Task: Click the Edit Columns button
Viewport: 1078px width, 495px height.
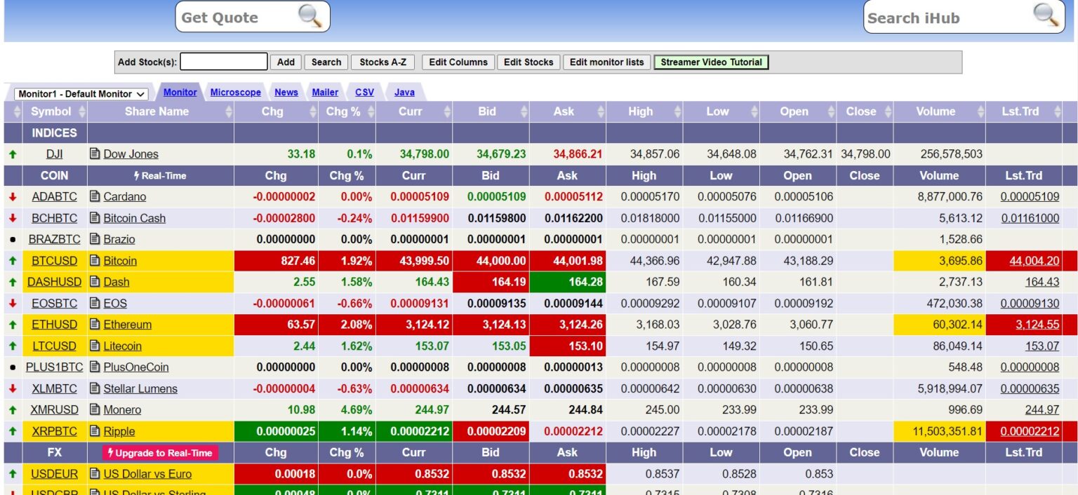Action: pyautogui.click(x=458, y=62)
